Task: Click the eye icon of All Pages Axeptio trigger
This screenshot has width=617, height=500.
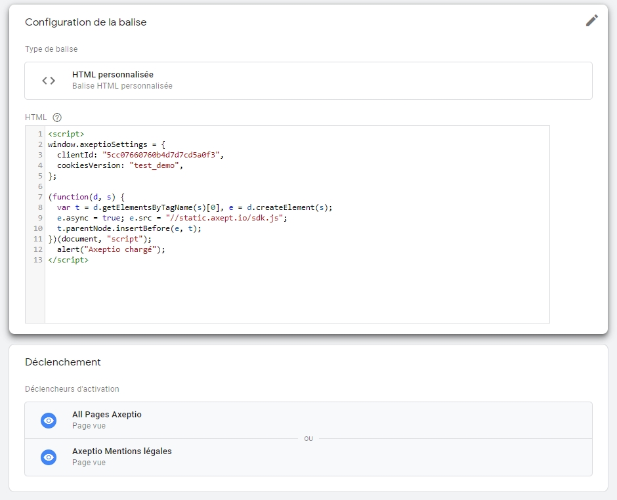Action: [x=49, y=421]
